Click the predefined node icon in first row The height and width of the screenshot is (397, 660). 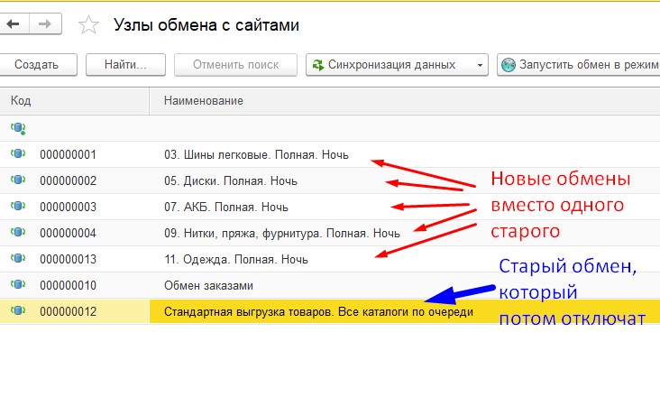(17, 128)
